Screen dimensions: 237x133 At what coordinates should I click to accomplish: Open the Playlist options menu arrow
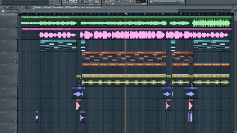click(1, 7)
